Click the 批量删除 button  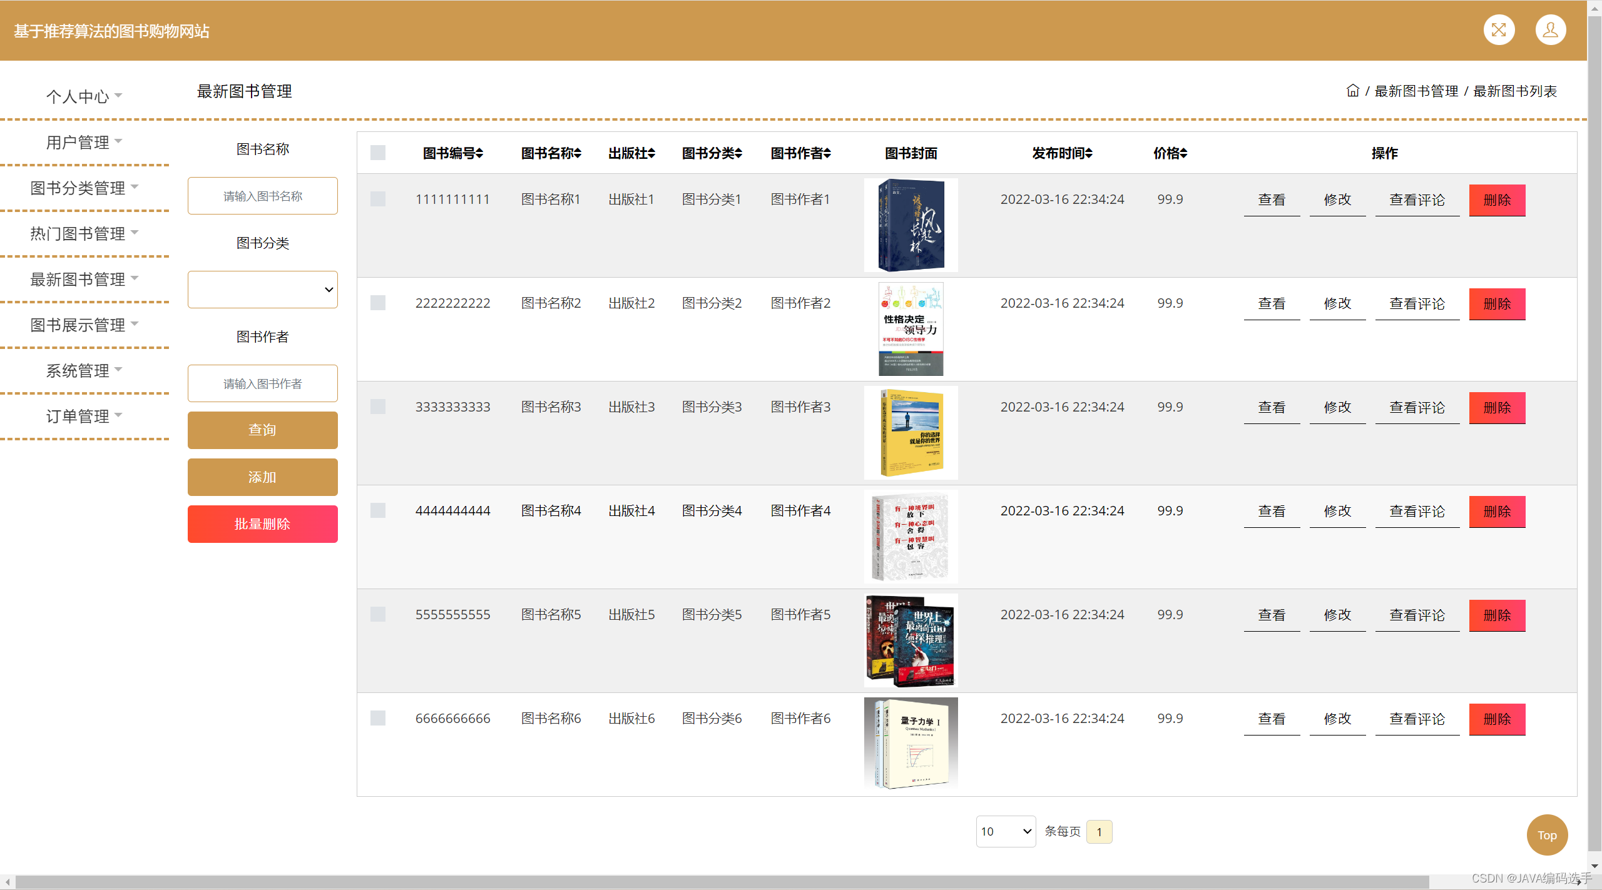click(x=263, y=524)
